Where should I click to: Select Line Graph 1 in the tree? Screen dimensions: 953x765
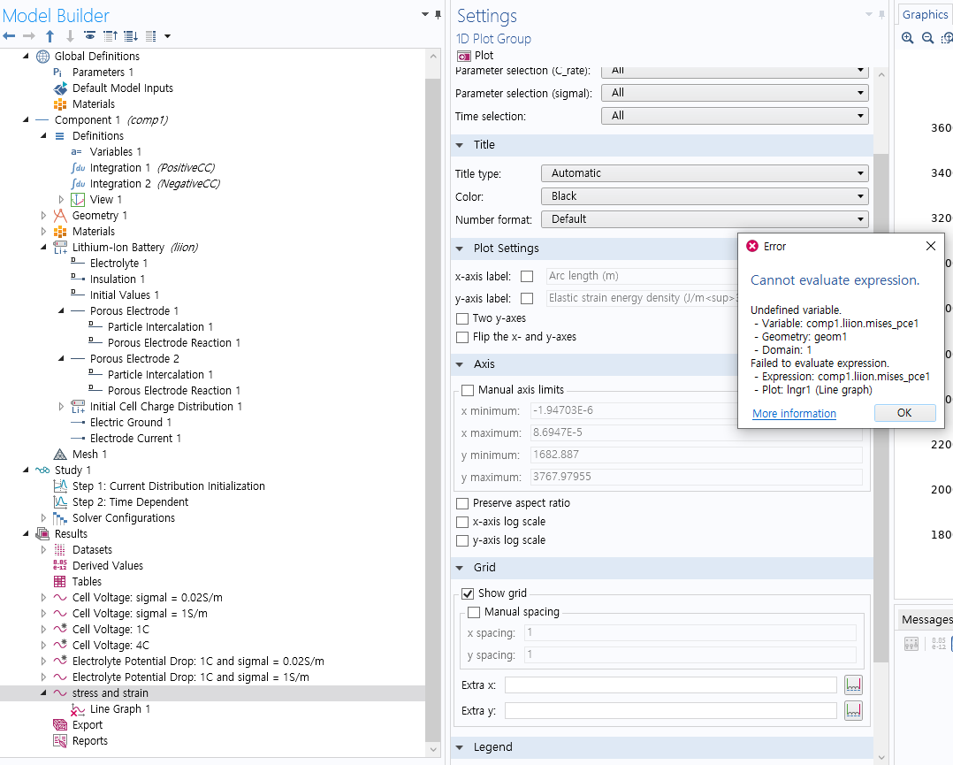pyautogui.click(x=120, y=709)
